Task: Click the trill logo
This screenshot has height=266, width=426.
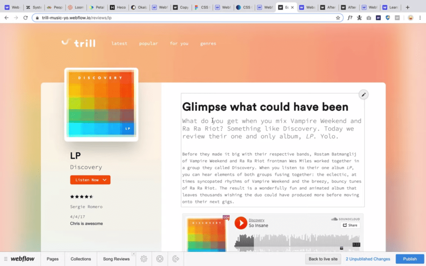Action: click(79, 43)
